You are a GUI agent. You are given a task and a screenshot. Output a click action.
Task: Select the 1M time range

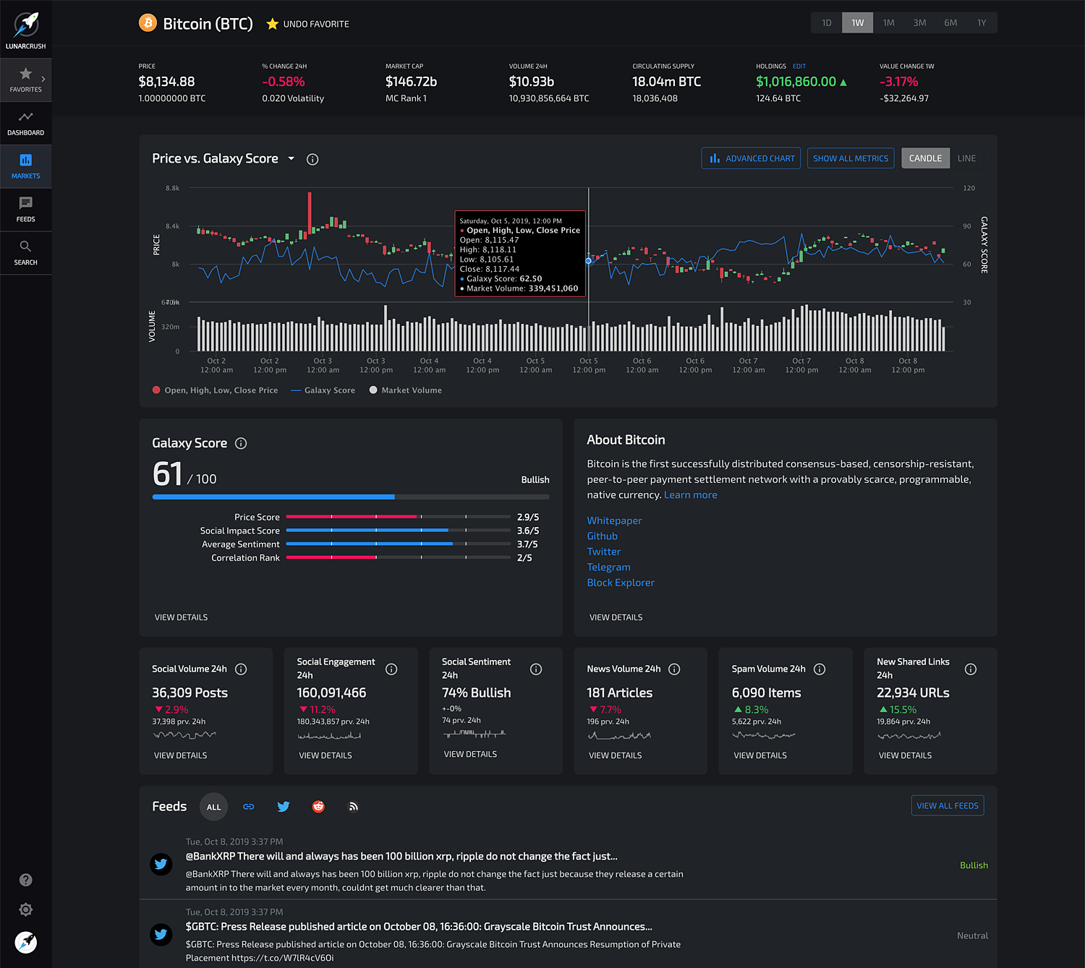[x=889, y=23]
